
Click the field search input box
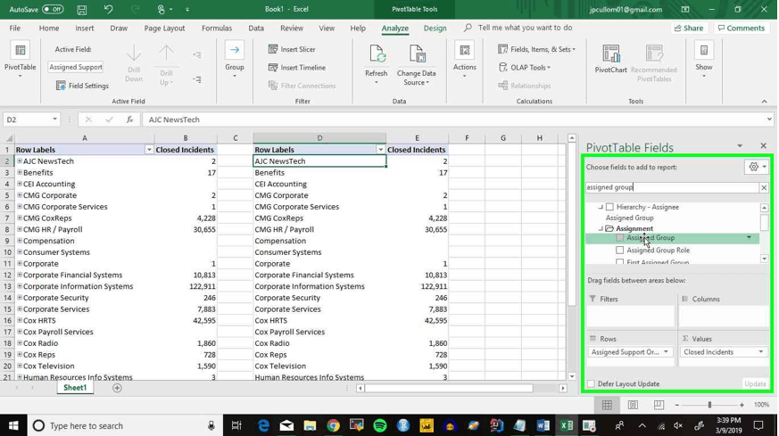coord(672,187)
